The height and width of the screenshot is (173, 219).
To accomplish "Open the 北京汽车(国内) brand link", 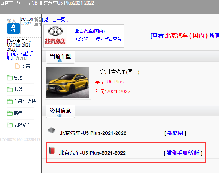I will coord(90,31).
